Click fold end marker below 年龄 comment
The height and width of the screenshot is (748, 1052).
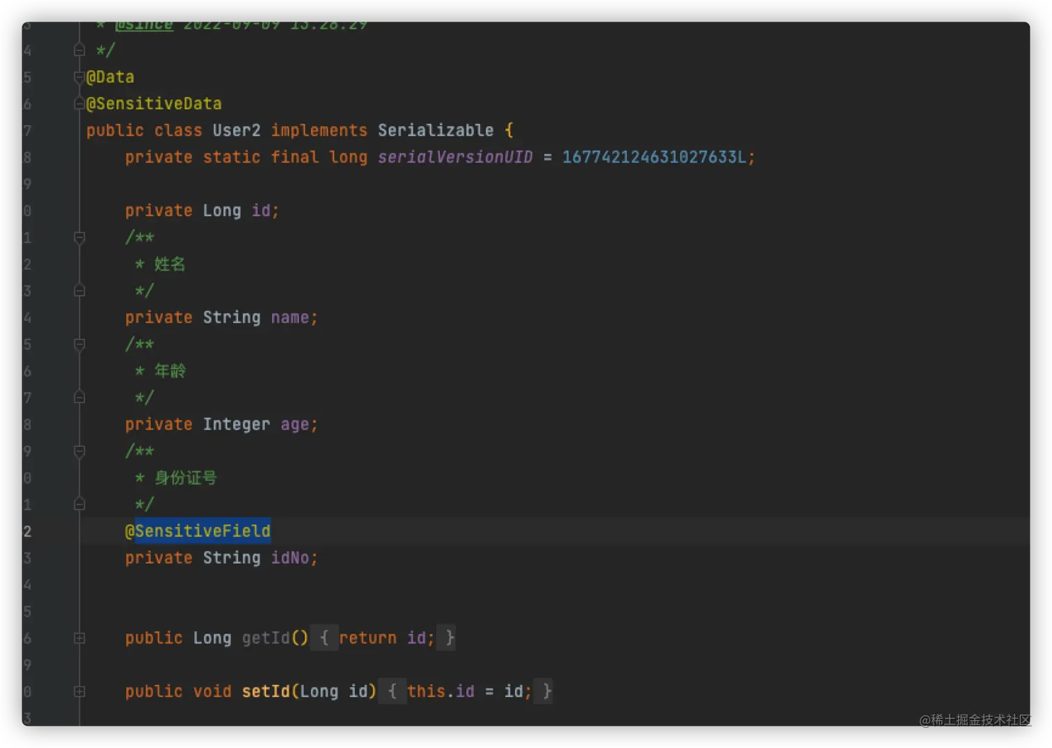tap(79, 398)
